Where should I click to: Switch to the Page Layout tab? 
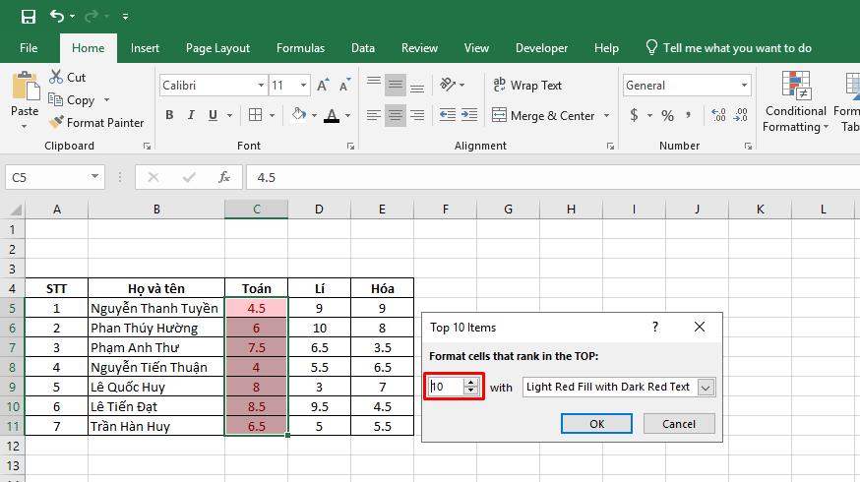point(217,48)
